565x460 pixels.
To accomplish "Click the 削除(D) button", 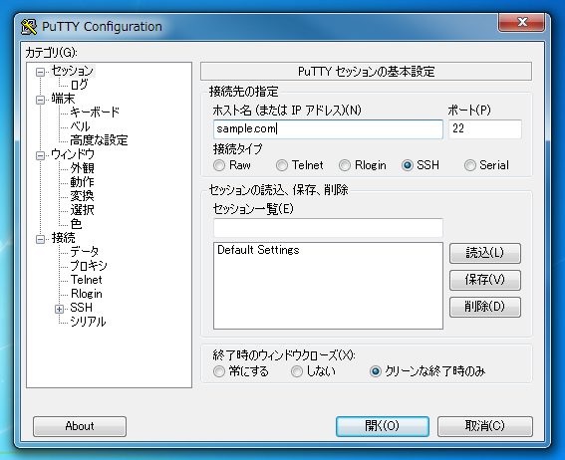I will (x=485, y=307).
